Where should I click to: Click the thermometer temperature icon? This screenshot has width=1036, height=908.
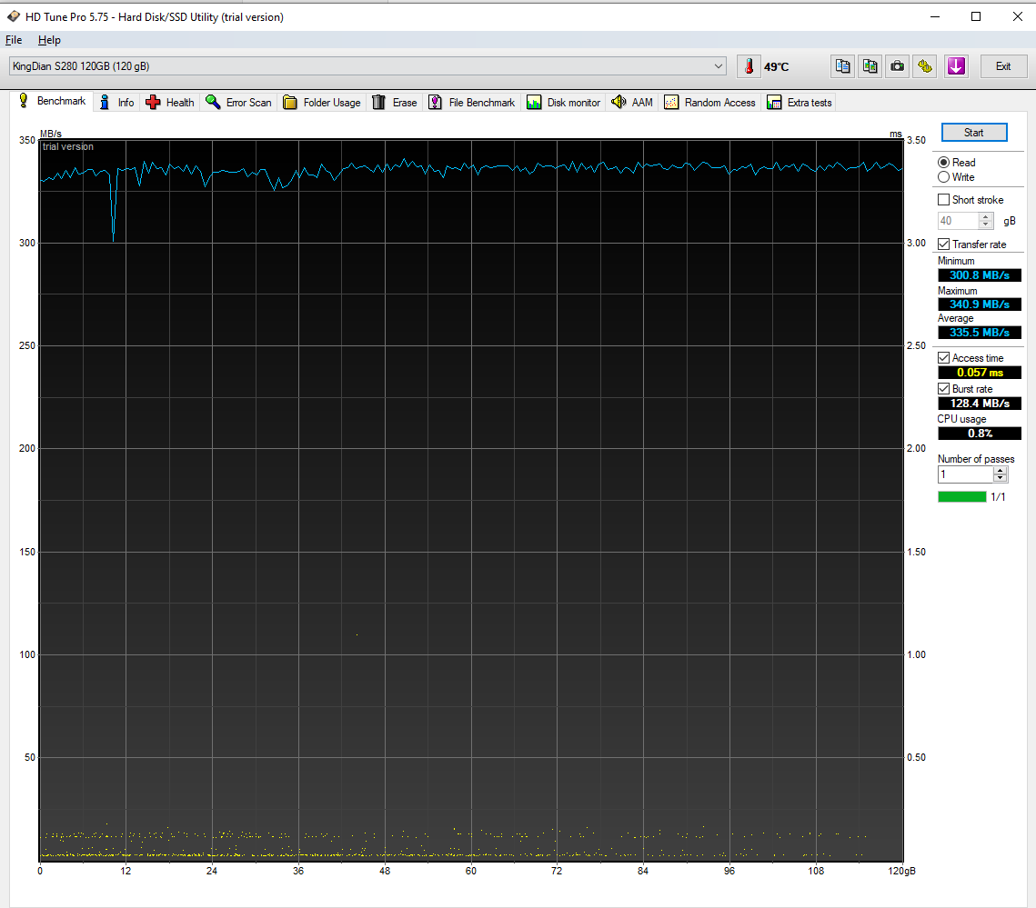[749, 66]
